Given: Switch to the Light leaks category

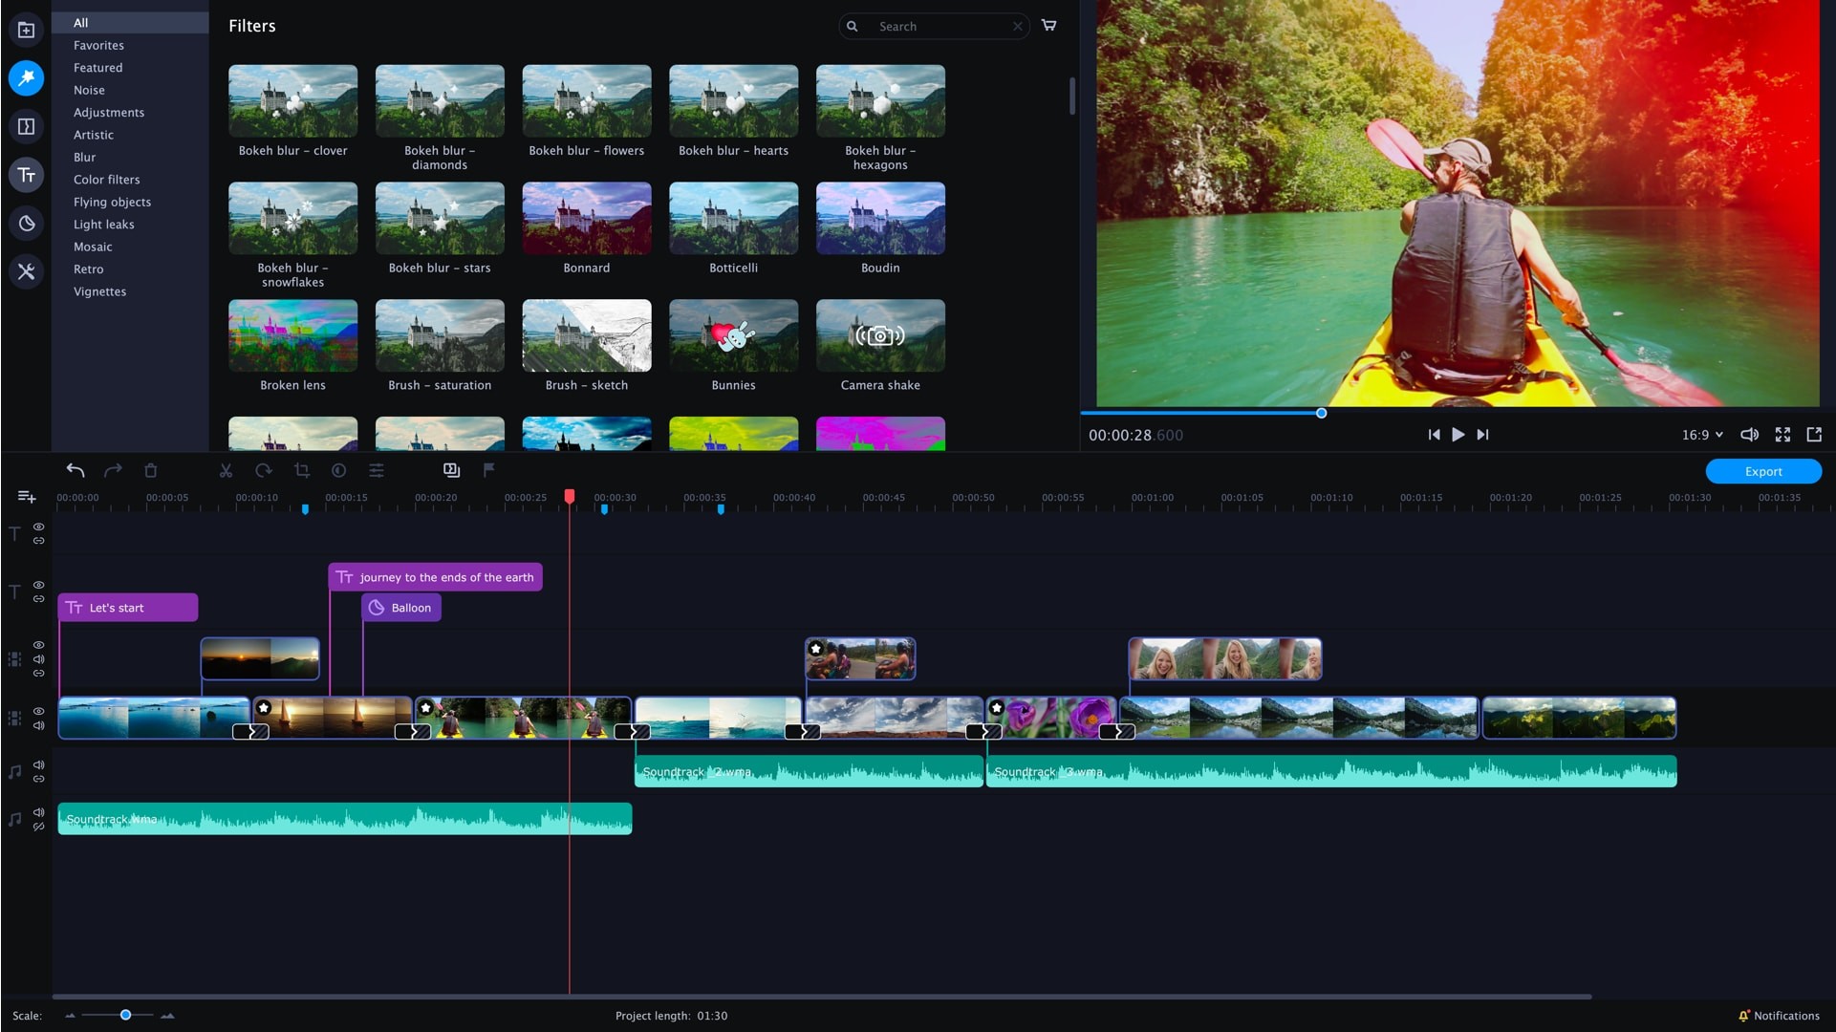Looking at the screenshot, I should click(103, 224).
